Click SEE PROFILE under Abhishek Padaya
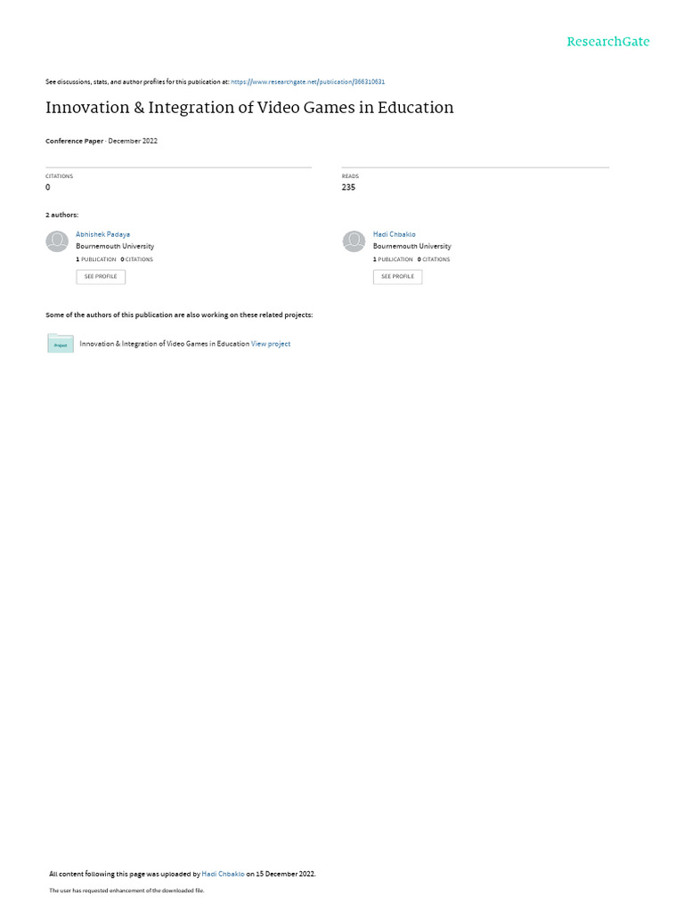This screenshot has height=912, width=684. [101, 277]
